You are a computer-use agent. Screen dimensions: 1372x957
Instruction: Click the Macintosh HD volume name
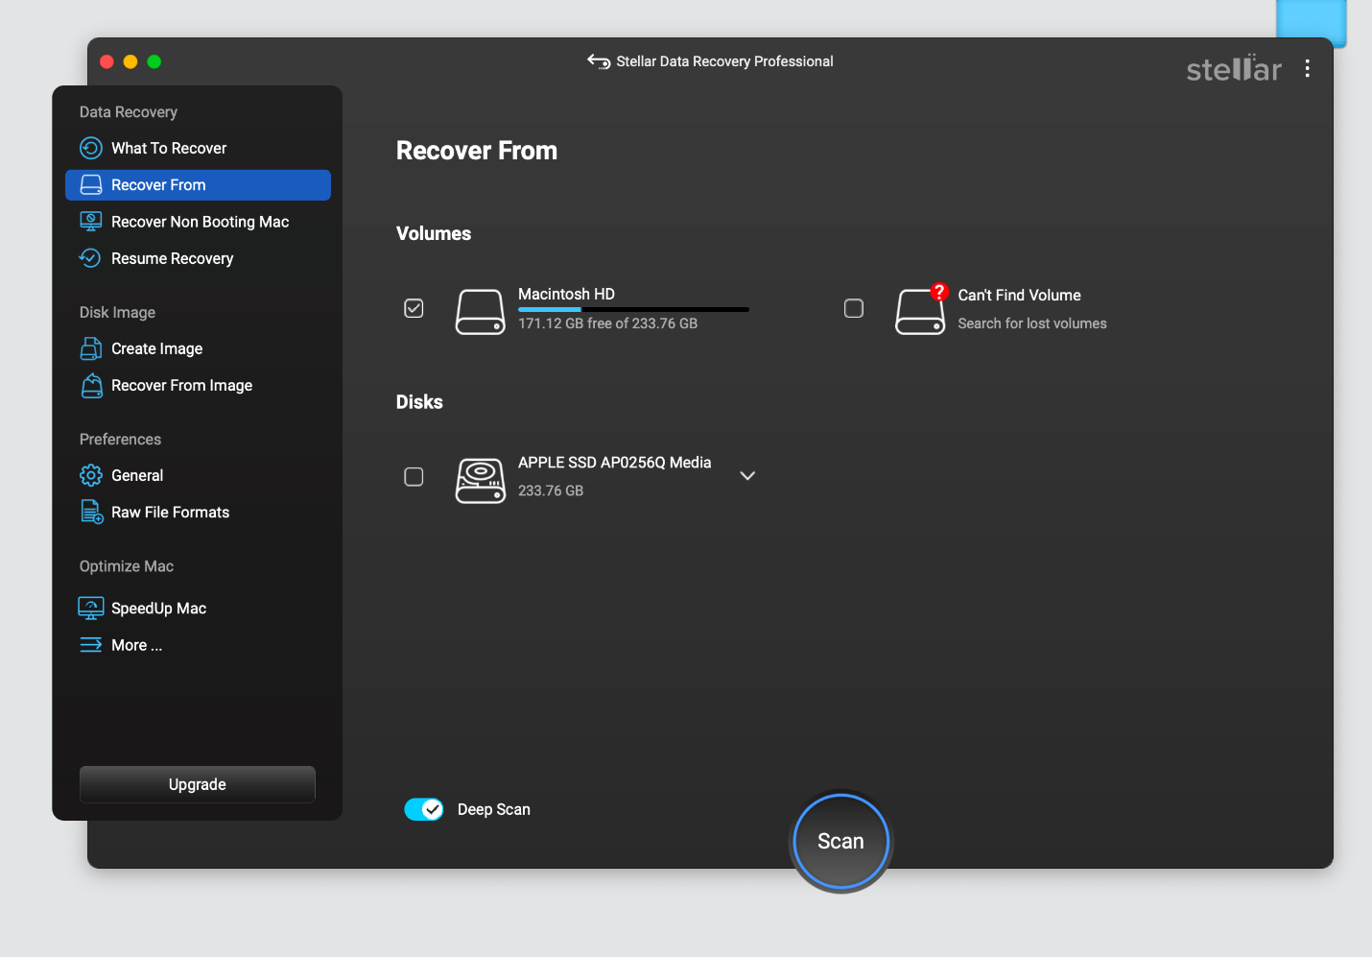click(566, 294)
